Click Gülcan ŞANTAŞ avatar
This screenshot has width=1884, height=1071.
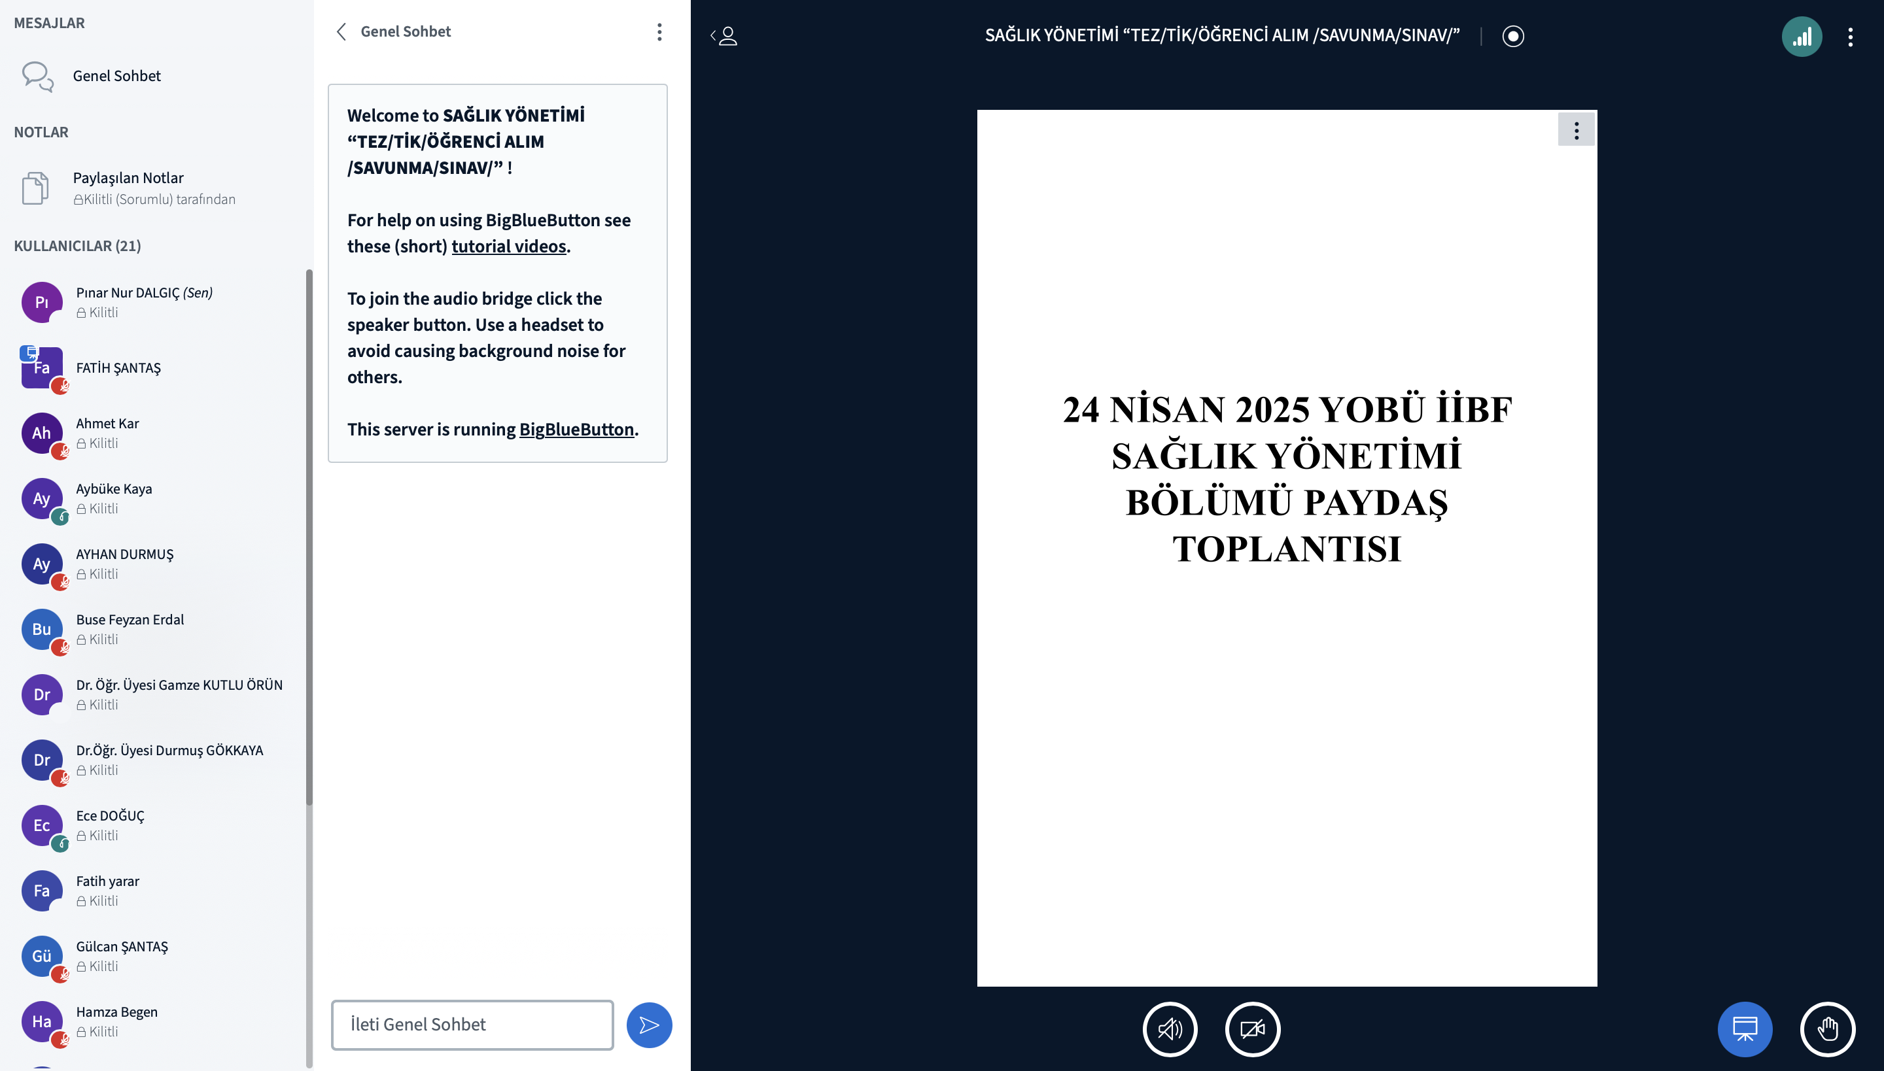pyautogui.click(x=42, y=956)
